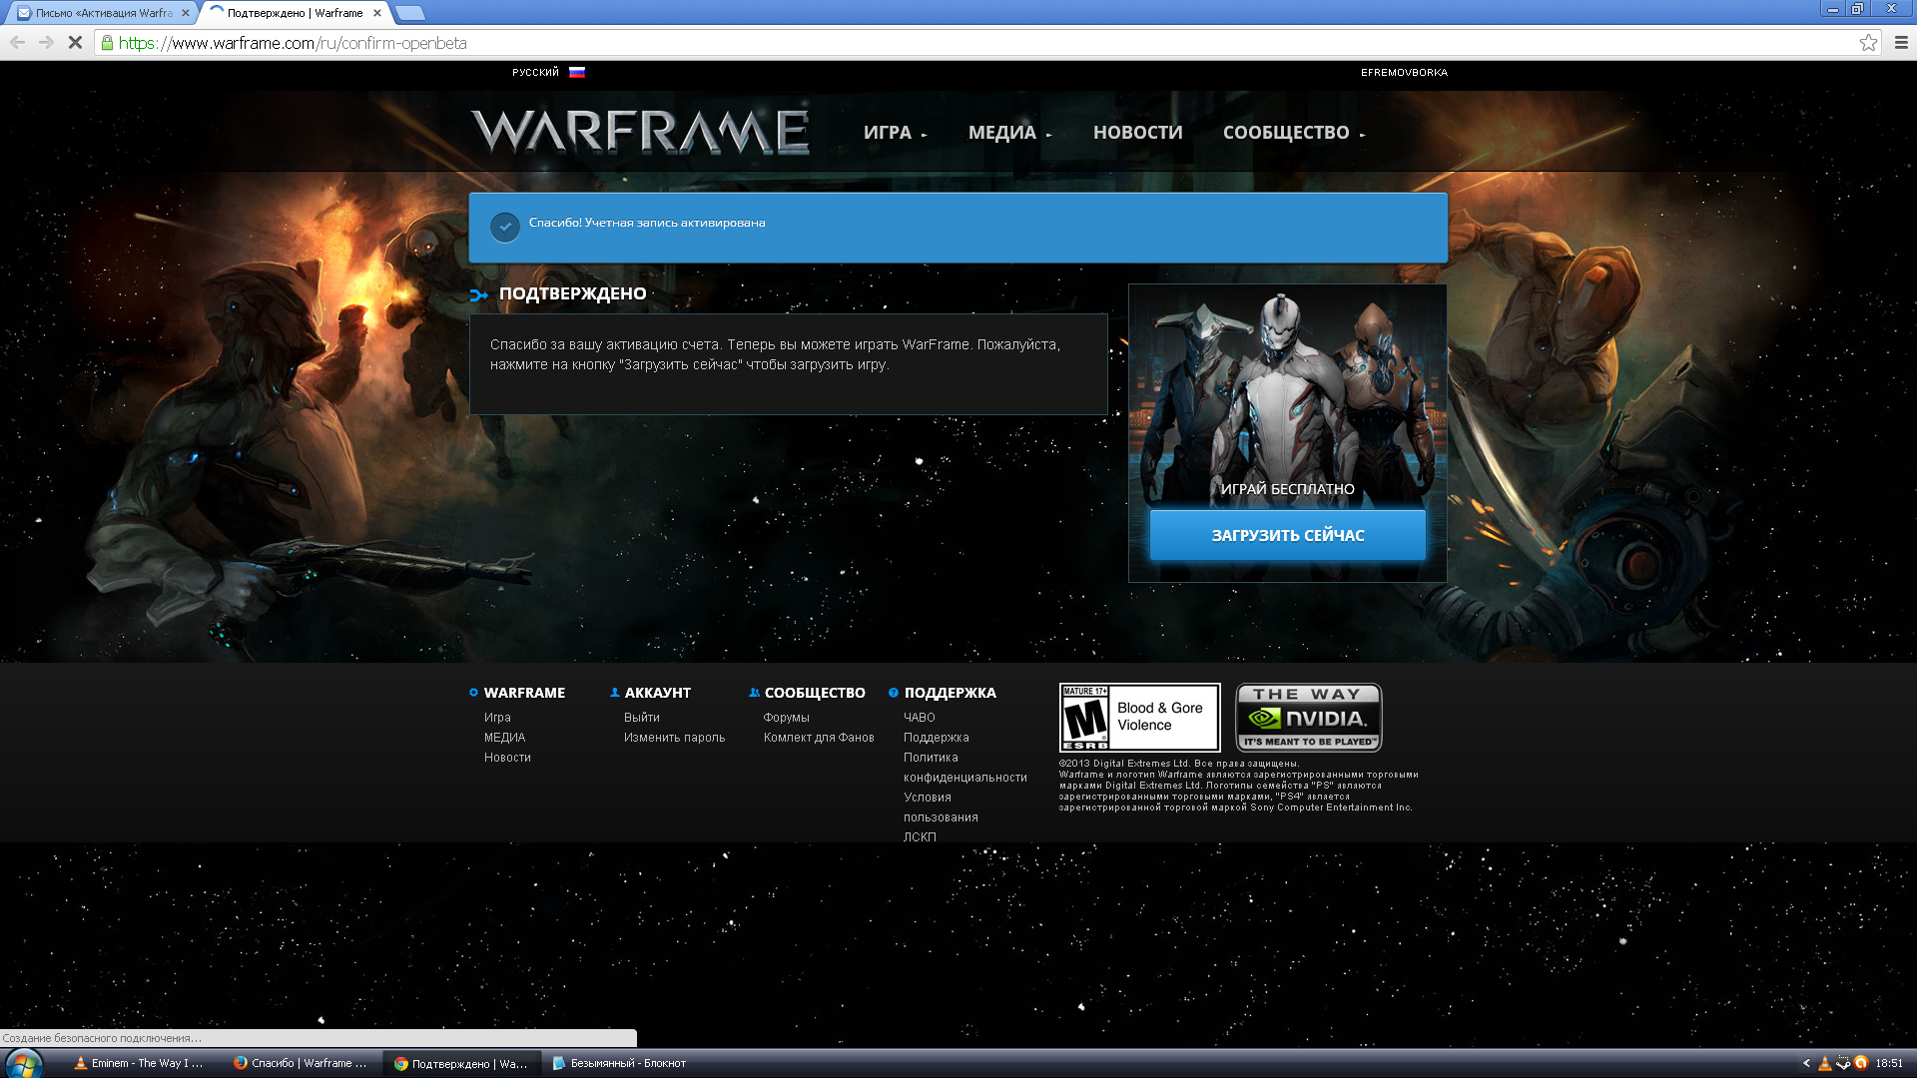Click the РУССКИЙ language selector text

tap(535, 72)
